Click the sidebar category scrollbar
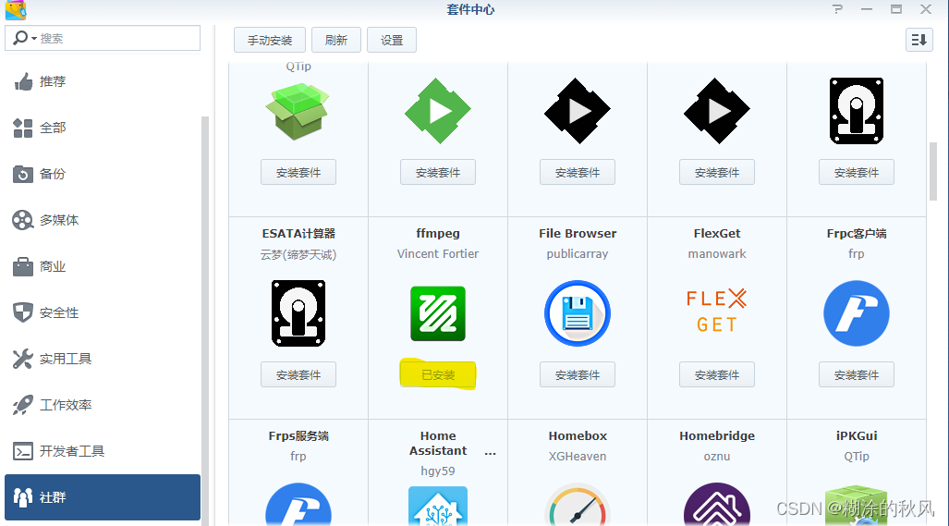The height and width of the screenshot is (526, 949). coord(204,320)
